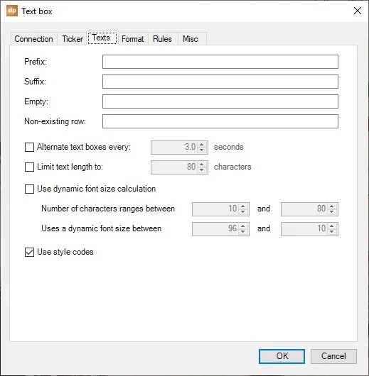369x376 pixels.
Task: Tick the Limit text length to checkbox
Action: point(29,167)
